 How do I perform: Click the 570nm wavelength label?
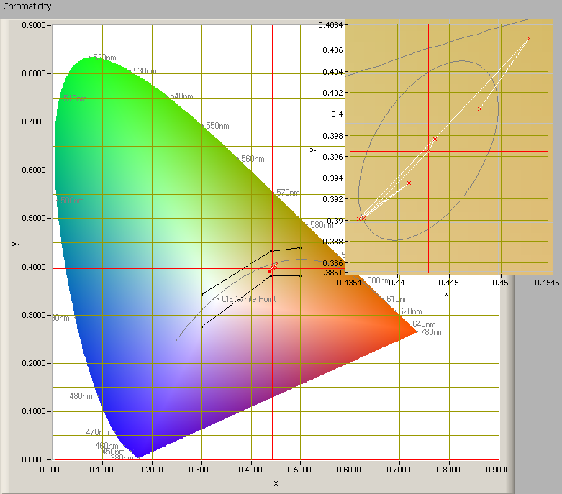point(288,193)
